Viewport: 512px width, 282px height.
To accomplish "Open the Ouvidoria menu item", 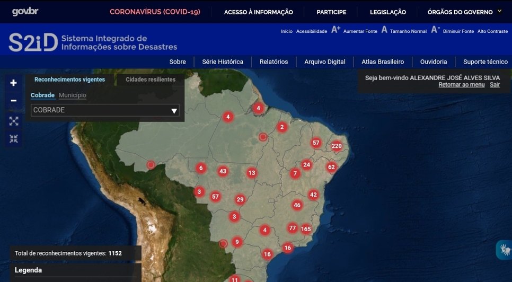I will pyautogui.click(x=434, y=61).
